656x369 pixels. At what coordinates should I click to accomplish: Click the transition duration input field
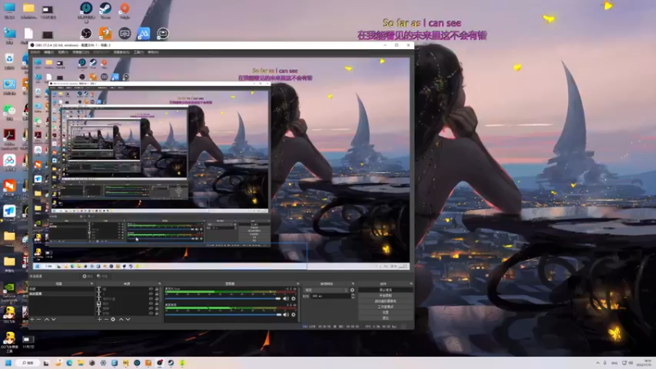point(330,296)
